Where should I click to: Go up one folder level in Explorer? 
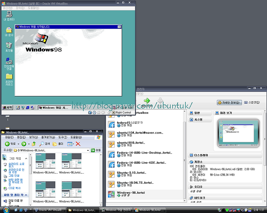click(34, 144)
